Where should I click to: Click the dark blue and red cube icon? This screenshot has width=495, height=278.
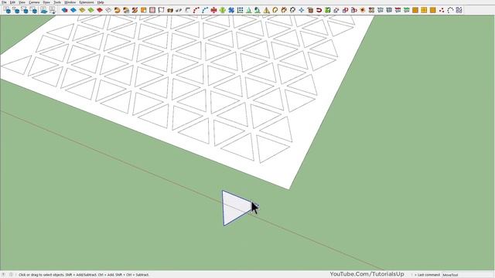point(65,10)
